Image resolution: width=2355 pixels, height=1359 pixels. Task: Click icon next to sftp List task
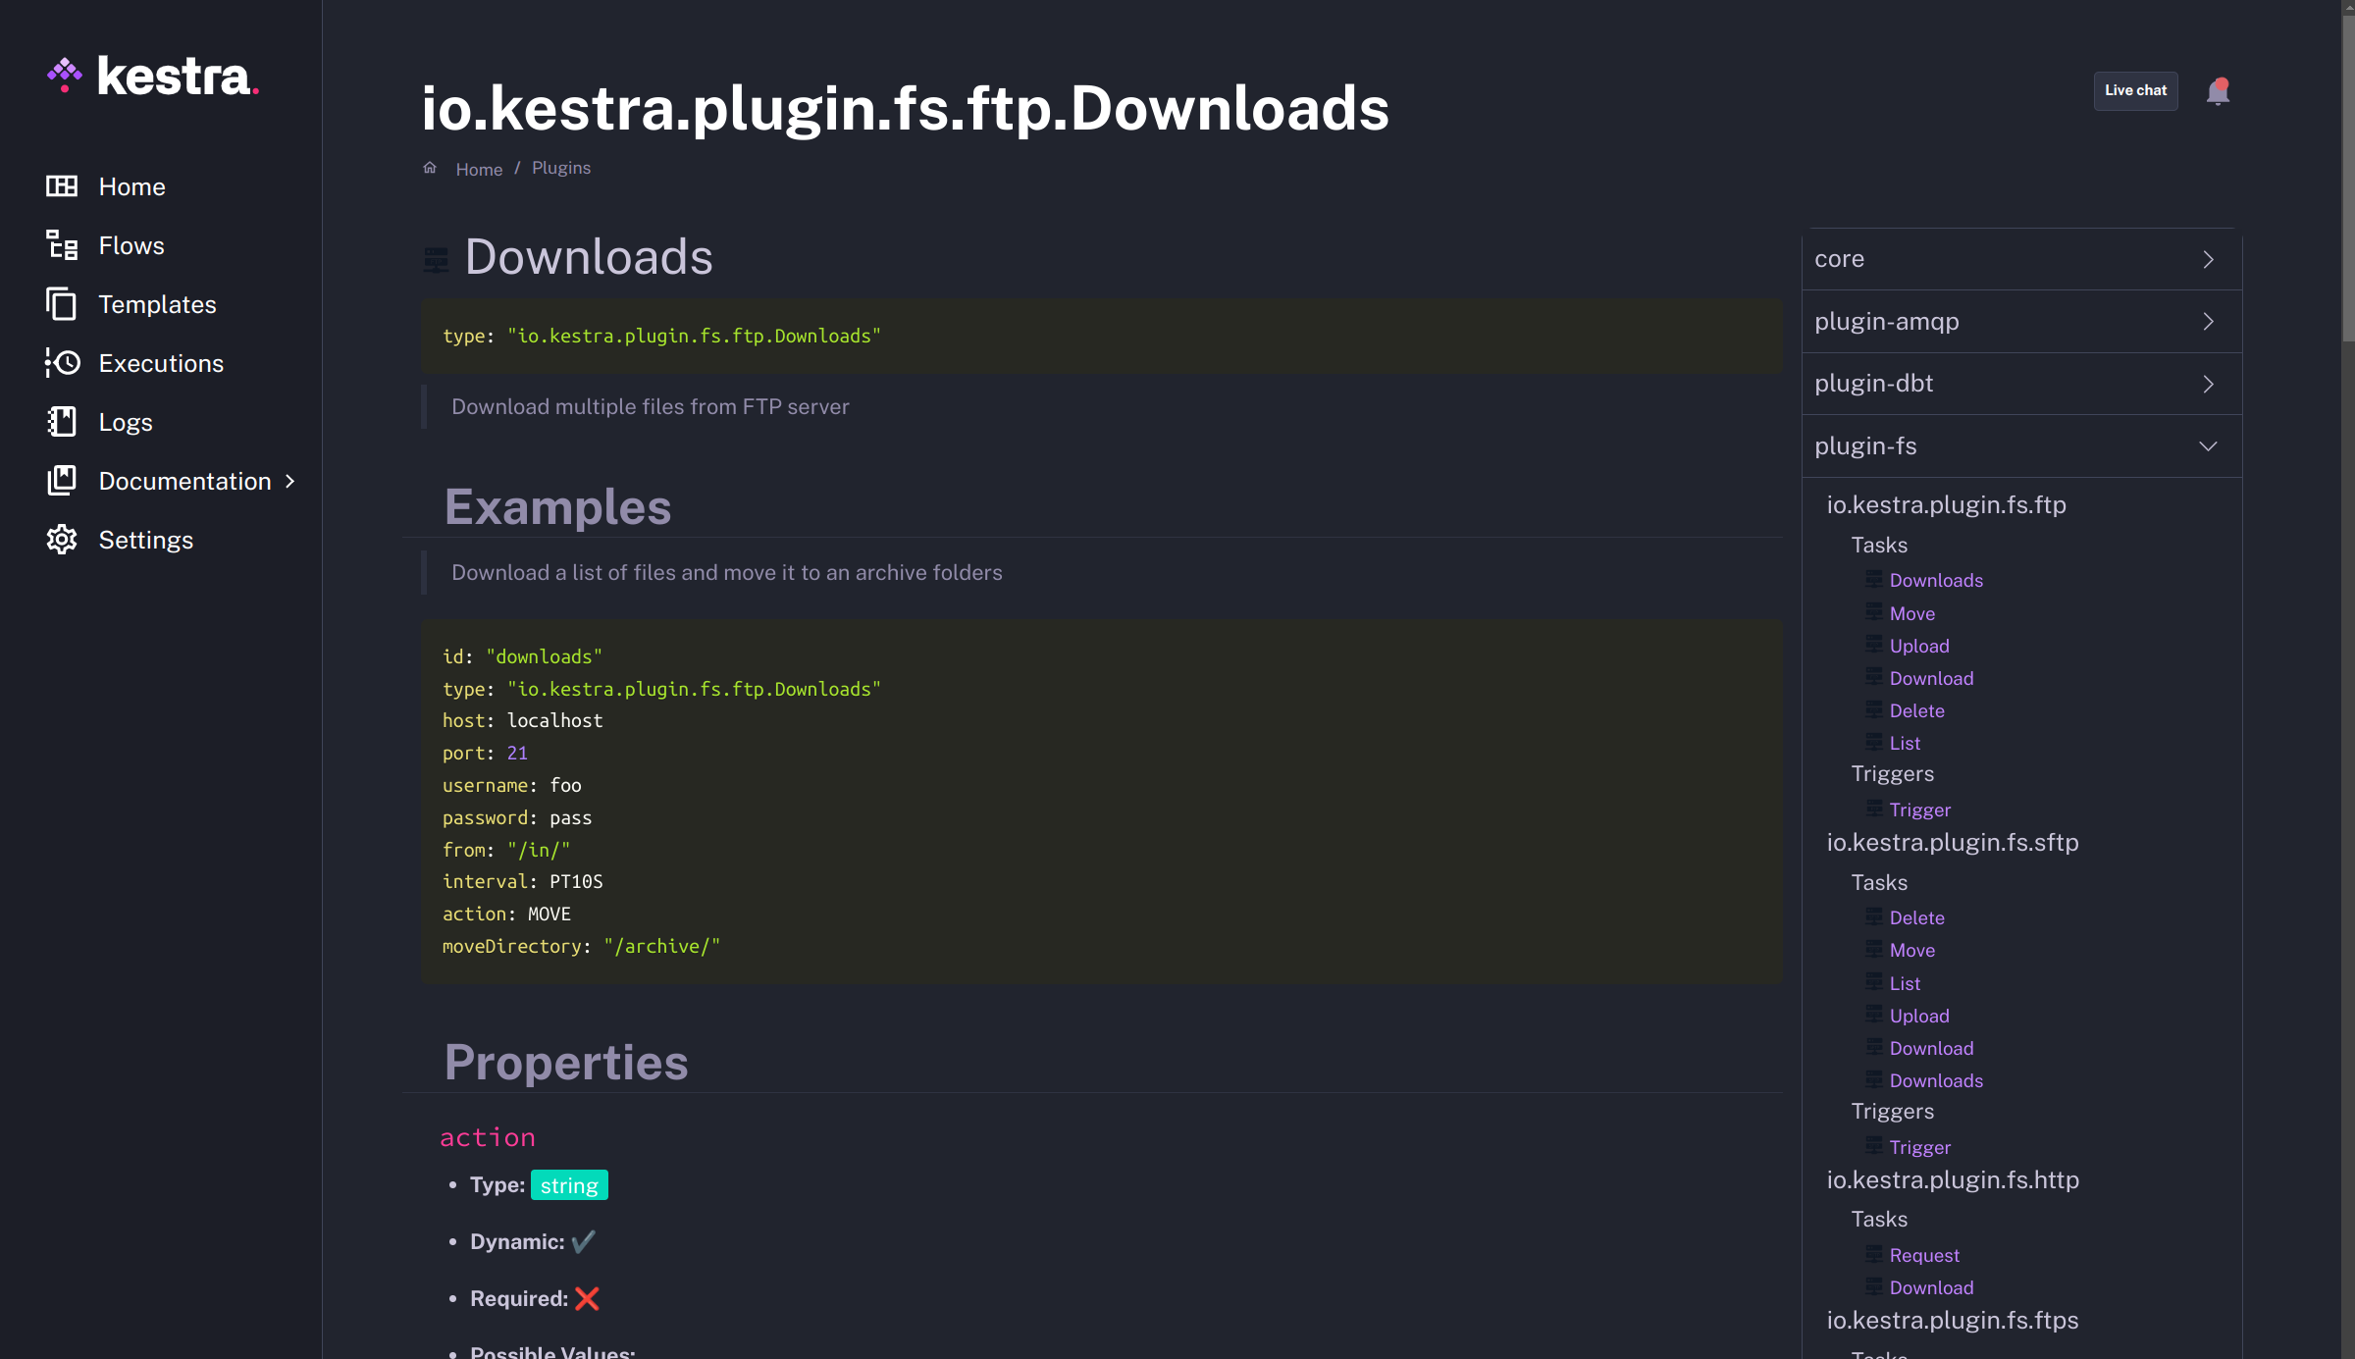pyautogui.click(x=1874, y=982)
